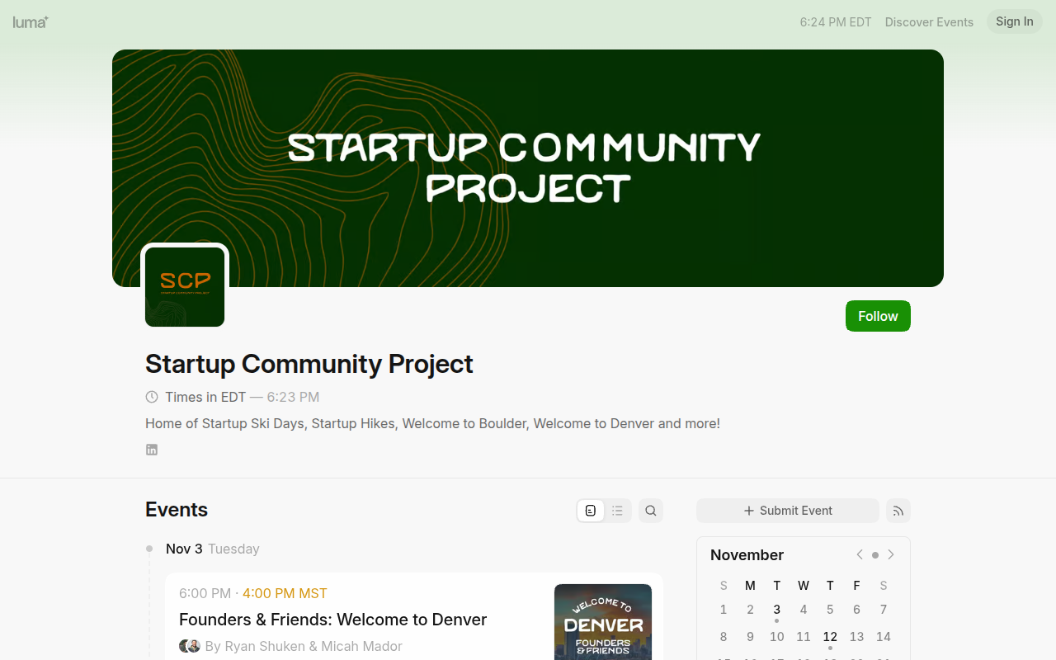
Task: Switch to card view of events
Action: pos(591,511)
